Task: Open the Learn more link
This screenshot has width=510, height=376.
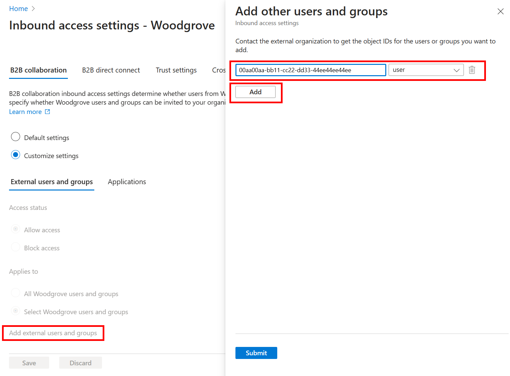Action: click(25, 112)
